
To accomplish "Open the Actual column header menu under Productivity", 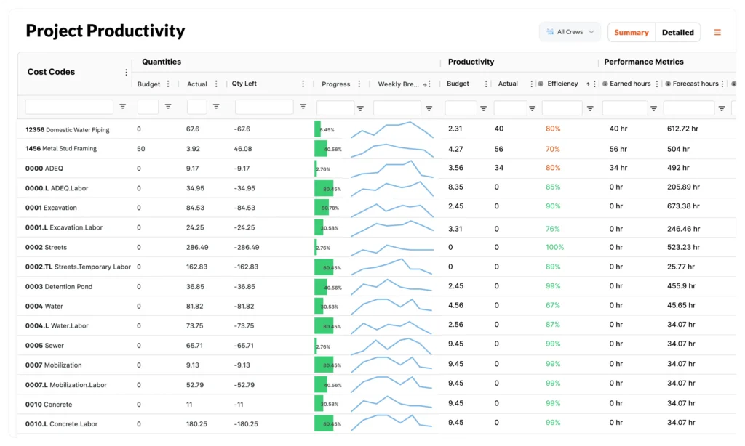I will (531, 84).
